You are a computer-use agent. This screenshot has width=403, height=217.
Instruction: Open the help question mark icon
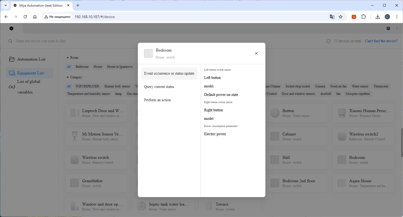(x=388, y=28)
